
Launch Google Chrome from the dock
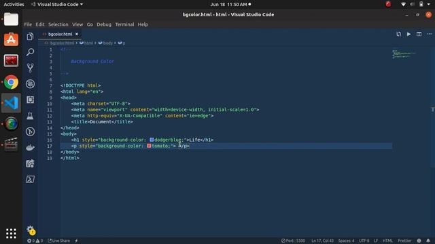pyautogui.click(x=11, y=82)
